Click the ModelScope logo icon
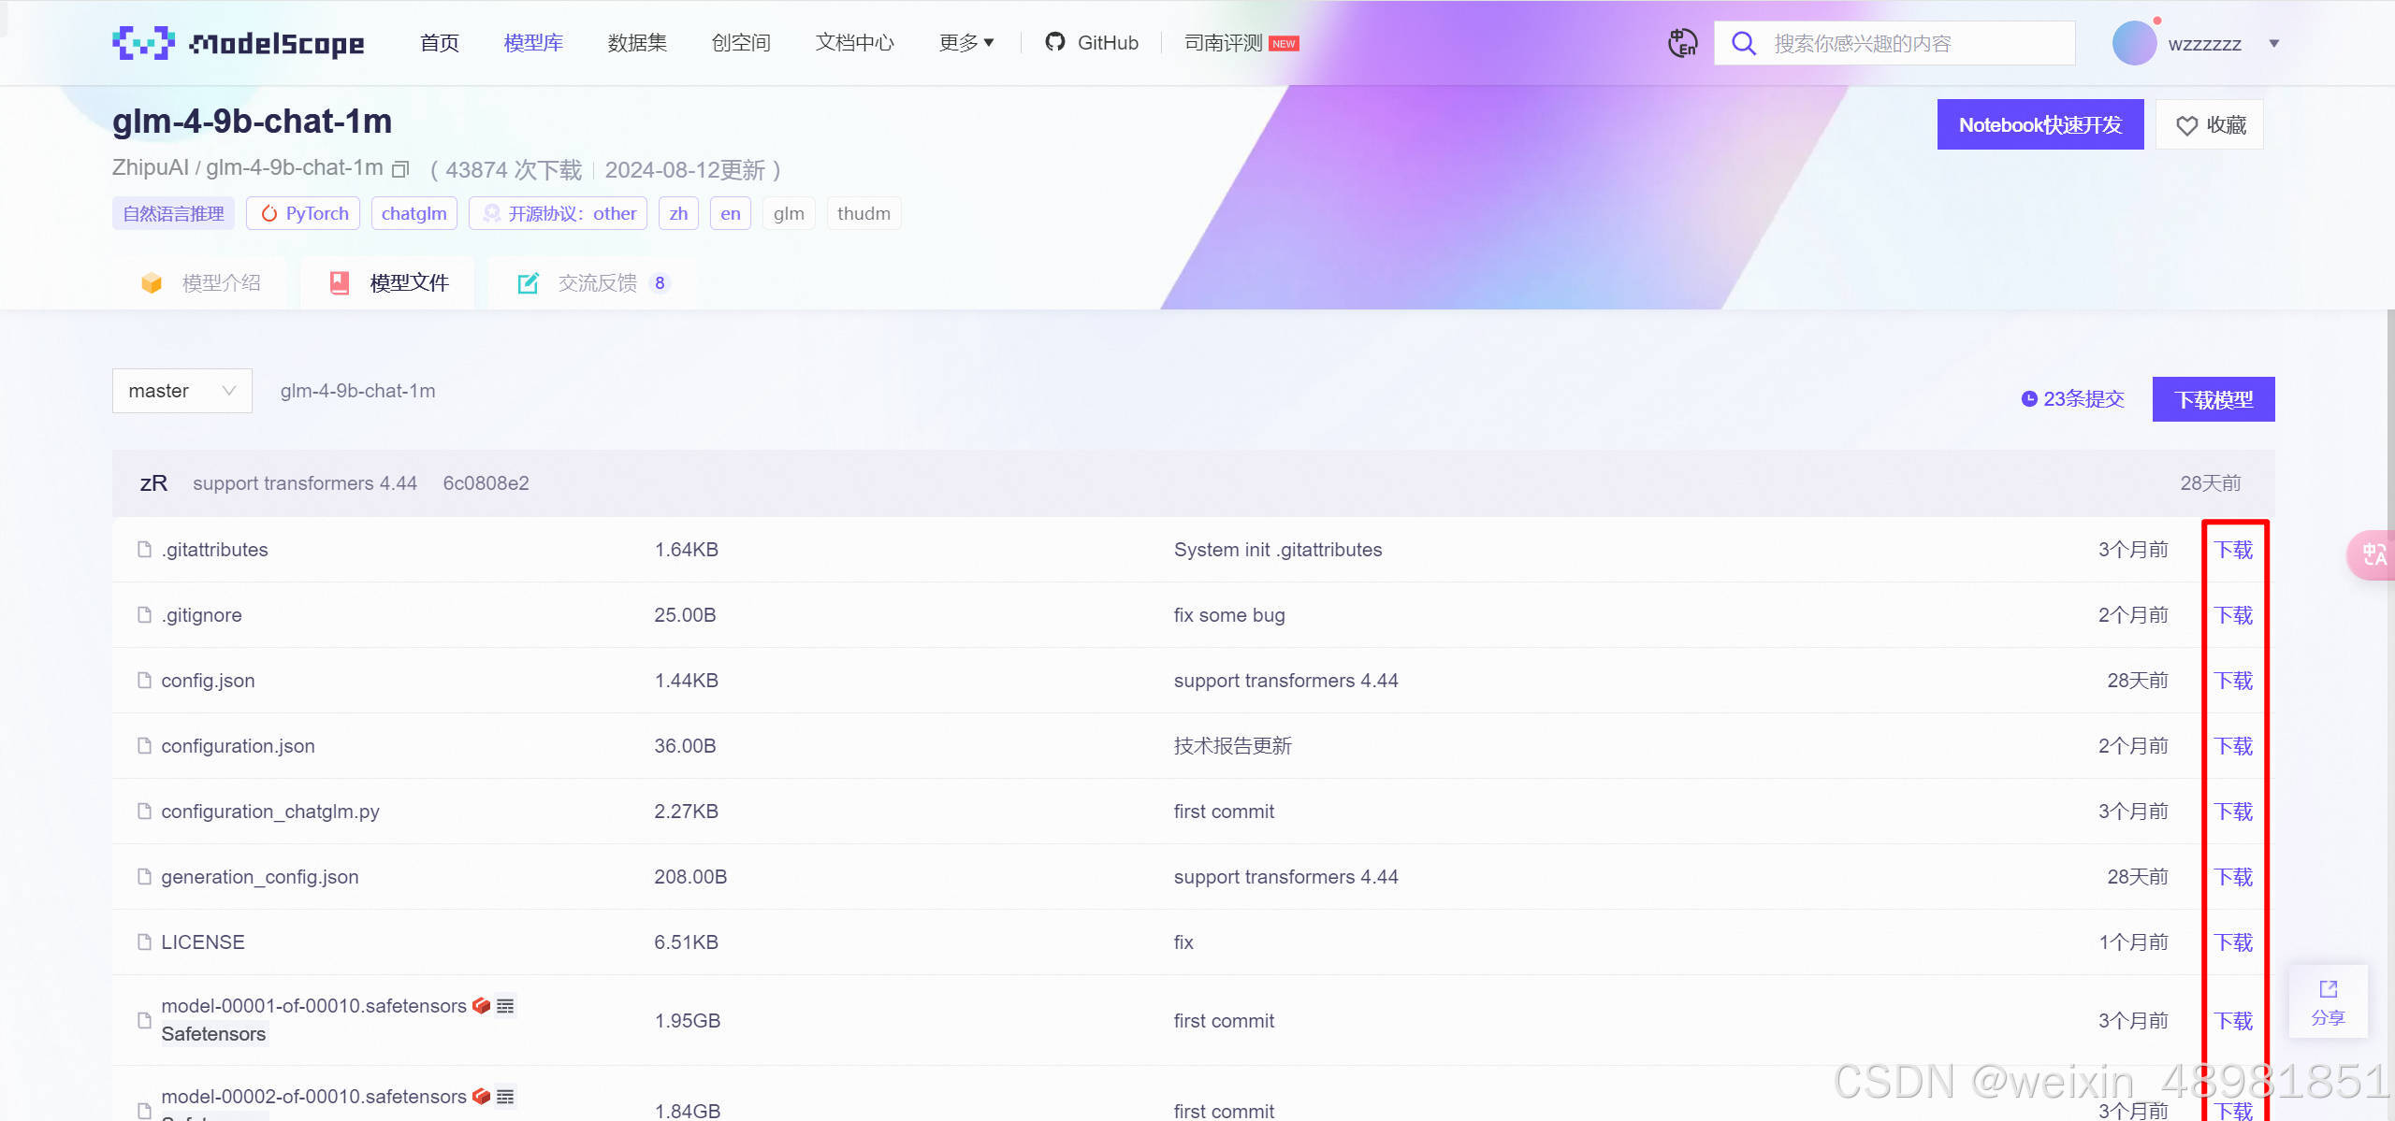 coord(143,43)
